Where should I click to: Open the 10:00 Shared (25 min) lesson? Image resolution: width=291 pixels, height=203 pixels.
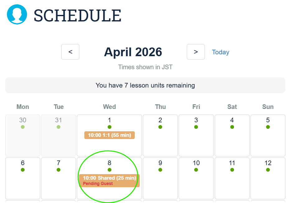click(x=109, y=178)
